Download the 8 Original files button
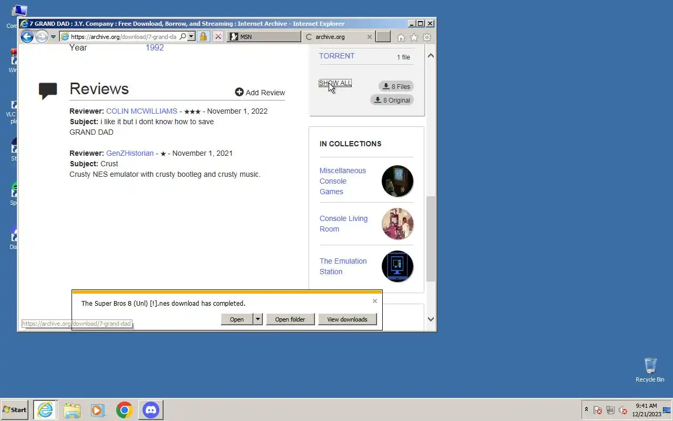This screenshot has width=673, height=421. click(x=392, y=100)
